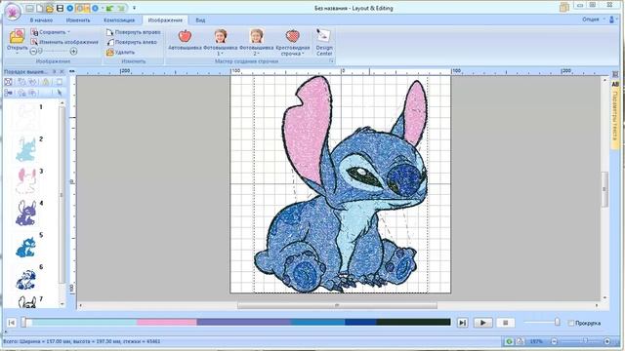625x351 pixels.
Task: Play the stitch simulation
Action: click(x=483, y=323)
